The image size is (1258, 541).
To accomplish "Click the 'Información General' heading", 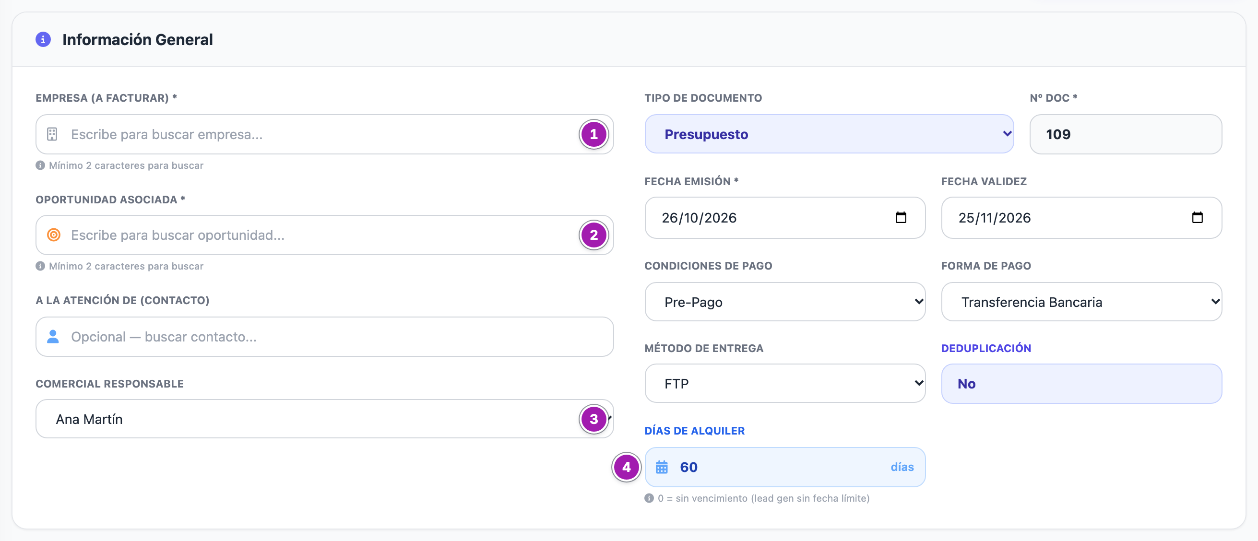I will (138, 39).
